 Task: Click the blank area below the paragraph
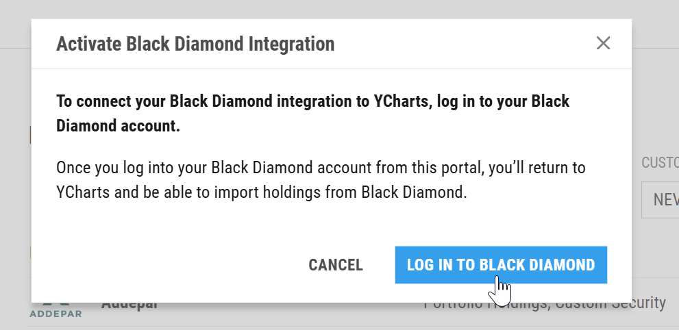coord(331,223)
